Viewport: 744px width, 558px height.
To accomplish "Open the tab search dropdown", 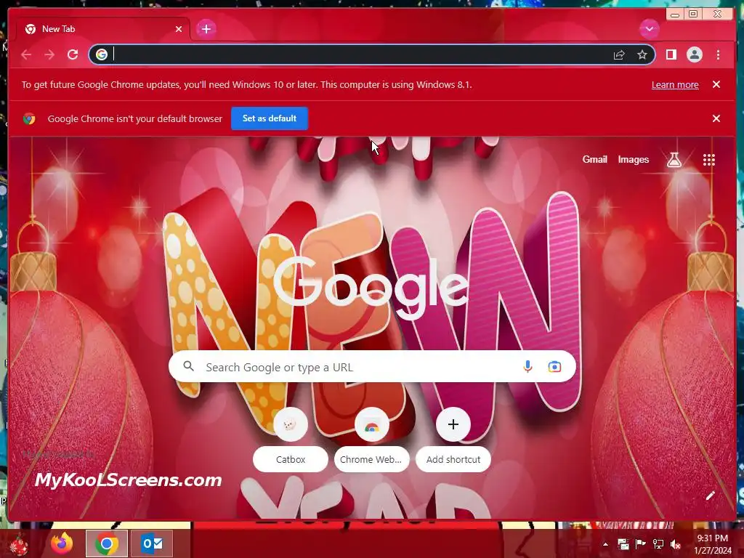I will (649, 29).
